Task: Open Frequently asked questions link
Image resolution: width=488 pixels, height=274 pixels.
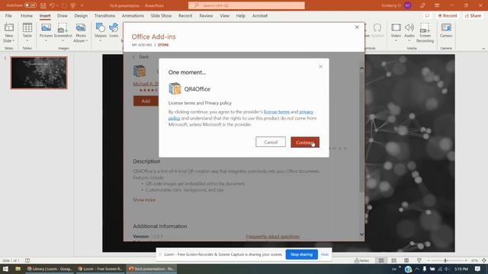Action: (x=273, y=237)
